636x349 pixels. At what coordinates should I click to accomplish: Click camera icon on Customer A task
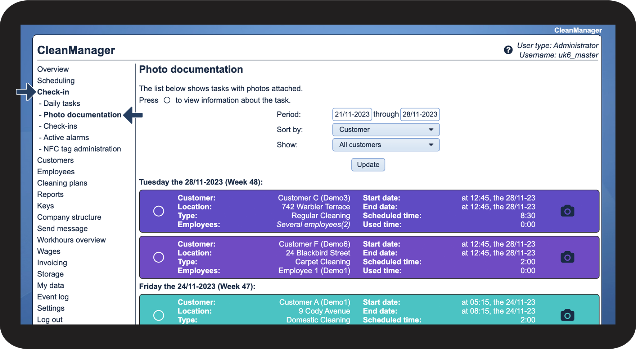tap(567, 315)
